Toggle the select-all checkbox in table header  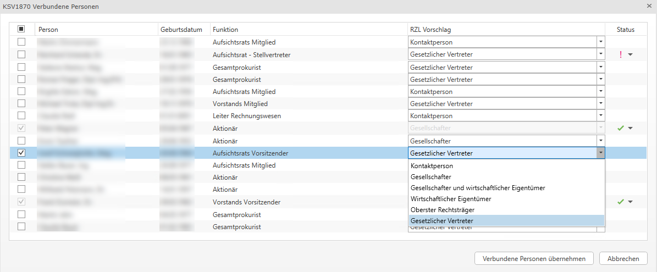coord(21,29)
